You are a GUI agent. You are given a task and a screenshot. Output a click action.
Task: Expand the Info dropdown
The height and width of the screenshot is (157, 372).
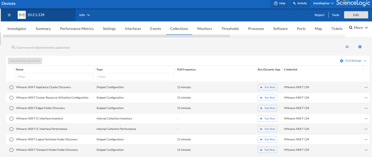pos(85,15)
